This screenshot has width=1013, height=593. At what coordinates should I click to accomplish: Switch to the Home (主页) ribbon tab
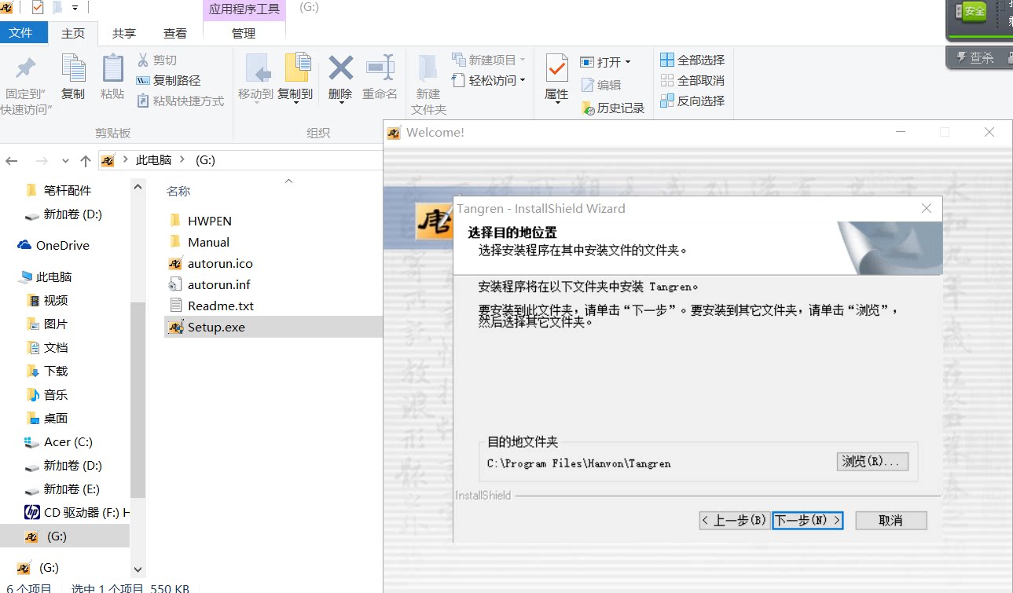click(73, 33)
